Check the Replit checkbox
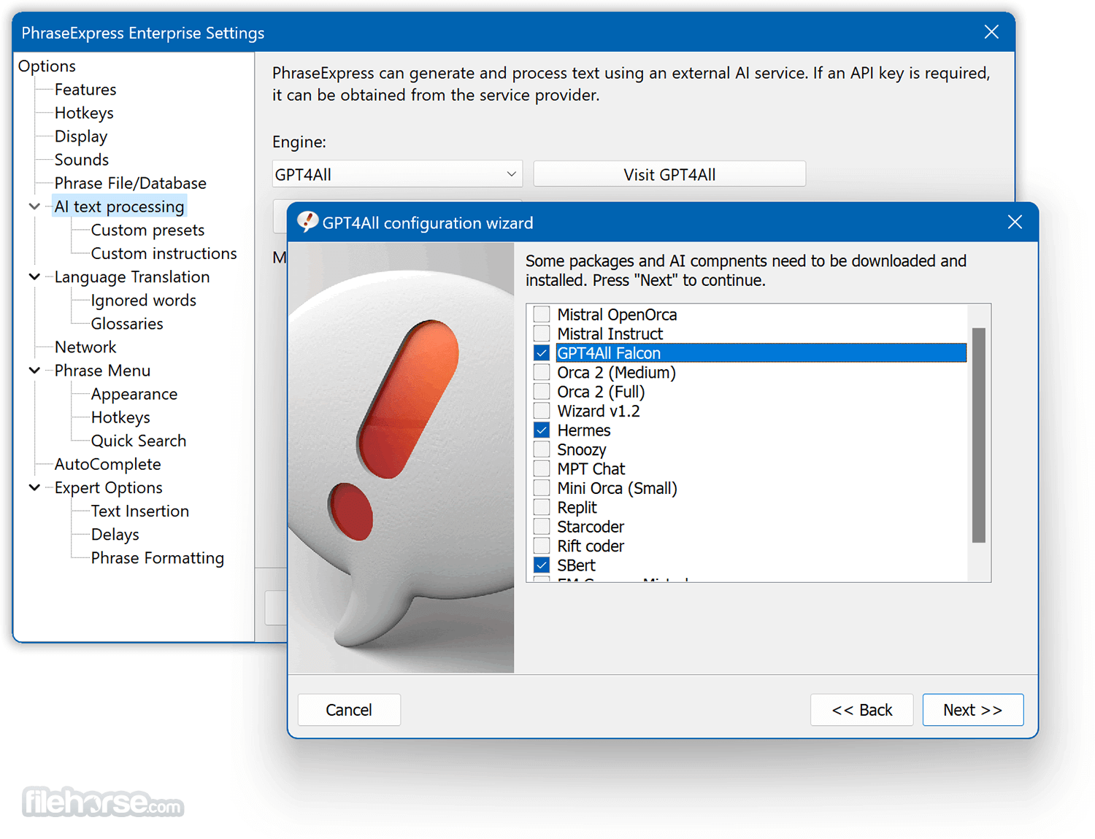Image resolution: width=1095 pixels, height=839 pixels. [x=542, y=507]
